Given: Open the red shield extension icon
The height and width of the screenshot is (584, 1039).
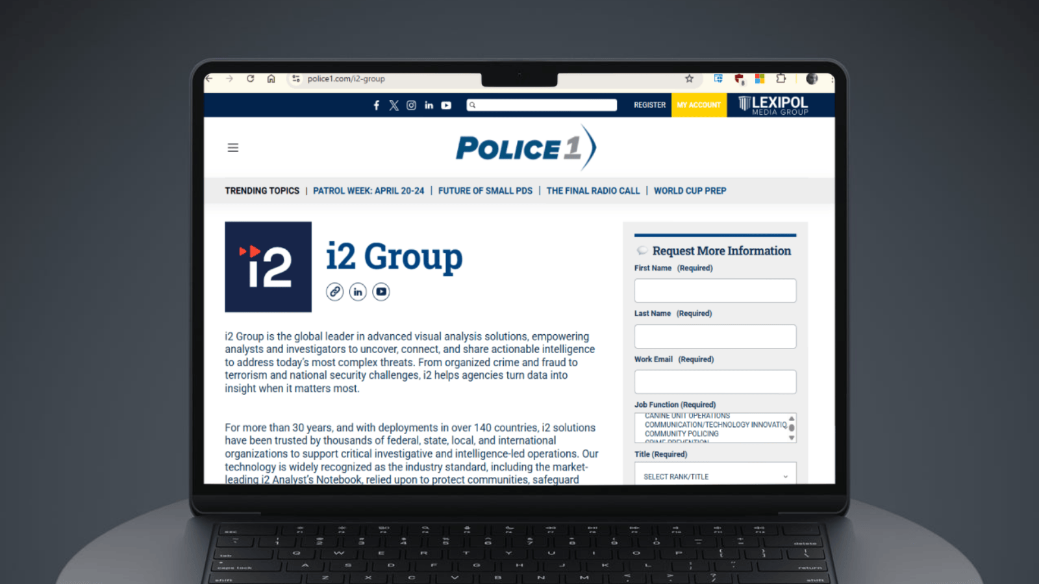Looking at the screenshot, I should tap(739, 79).
